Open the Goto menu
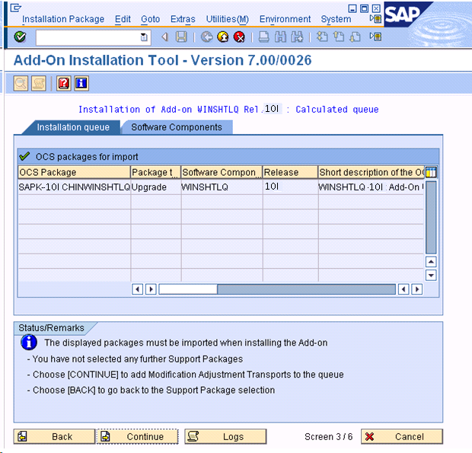472x453 pixels. [150, 19]
